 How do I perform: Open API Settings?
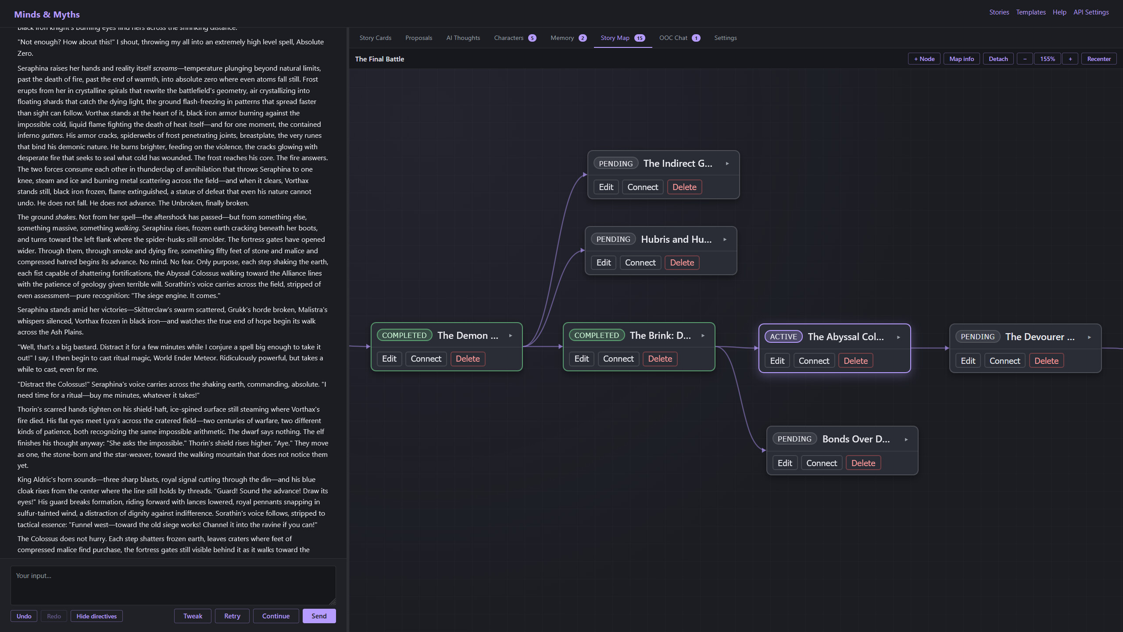(1091, 12)
